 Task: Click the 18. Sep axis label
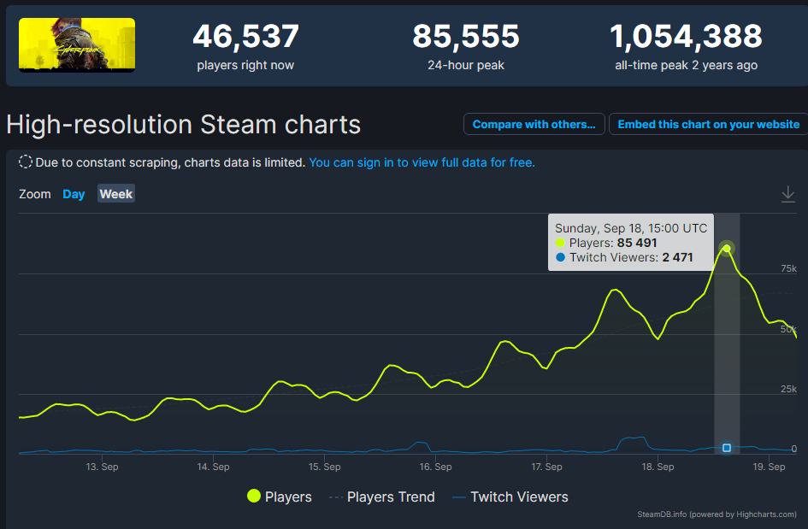tap(658, 467)
